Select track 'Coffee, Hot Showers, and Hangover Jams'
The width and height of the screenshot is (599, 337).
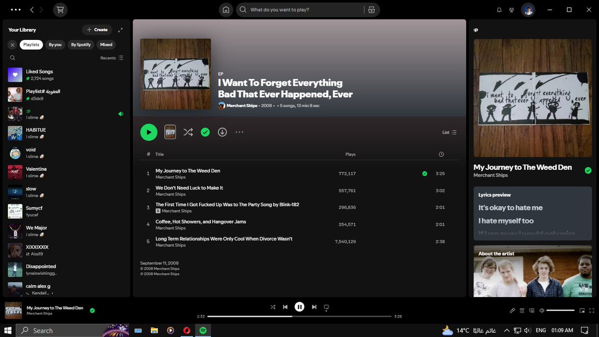[x=299, y=225]
